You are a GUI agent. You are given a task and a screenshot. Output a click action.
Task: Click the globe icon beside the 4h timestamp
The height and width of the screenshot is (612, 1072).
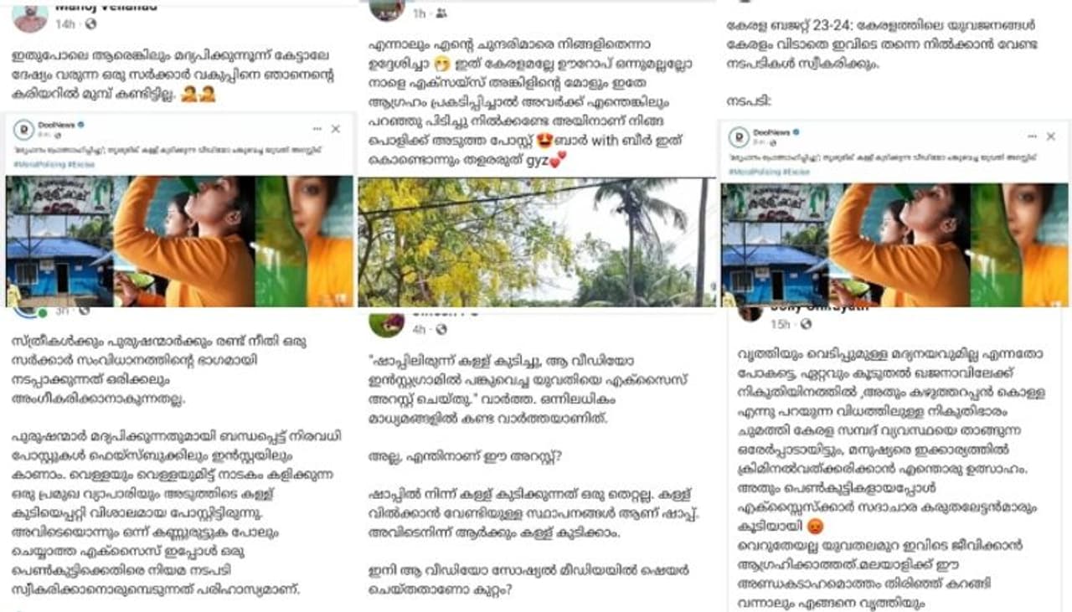coord(441,330)
